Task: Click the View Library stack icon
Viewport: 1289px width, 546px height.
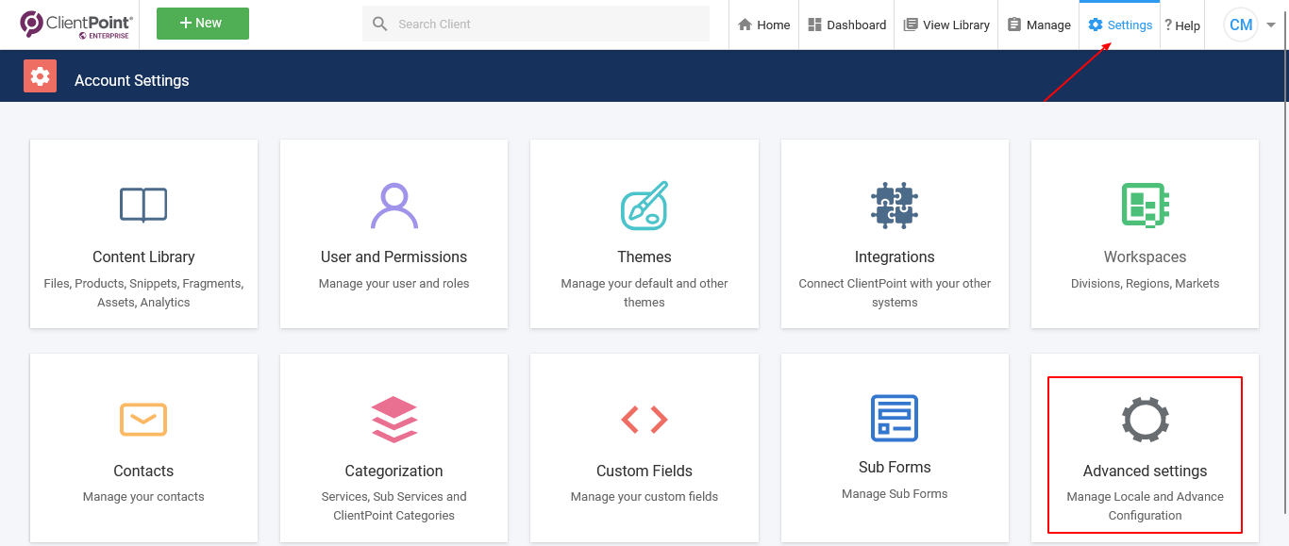Action: pos(911,25)
